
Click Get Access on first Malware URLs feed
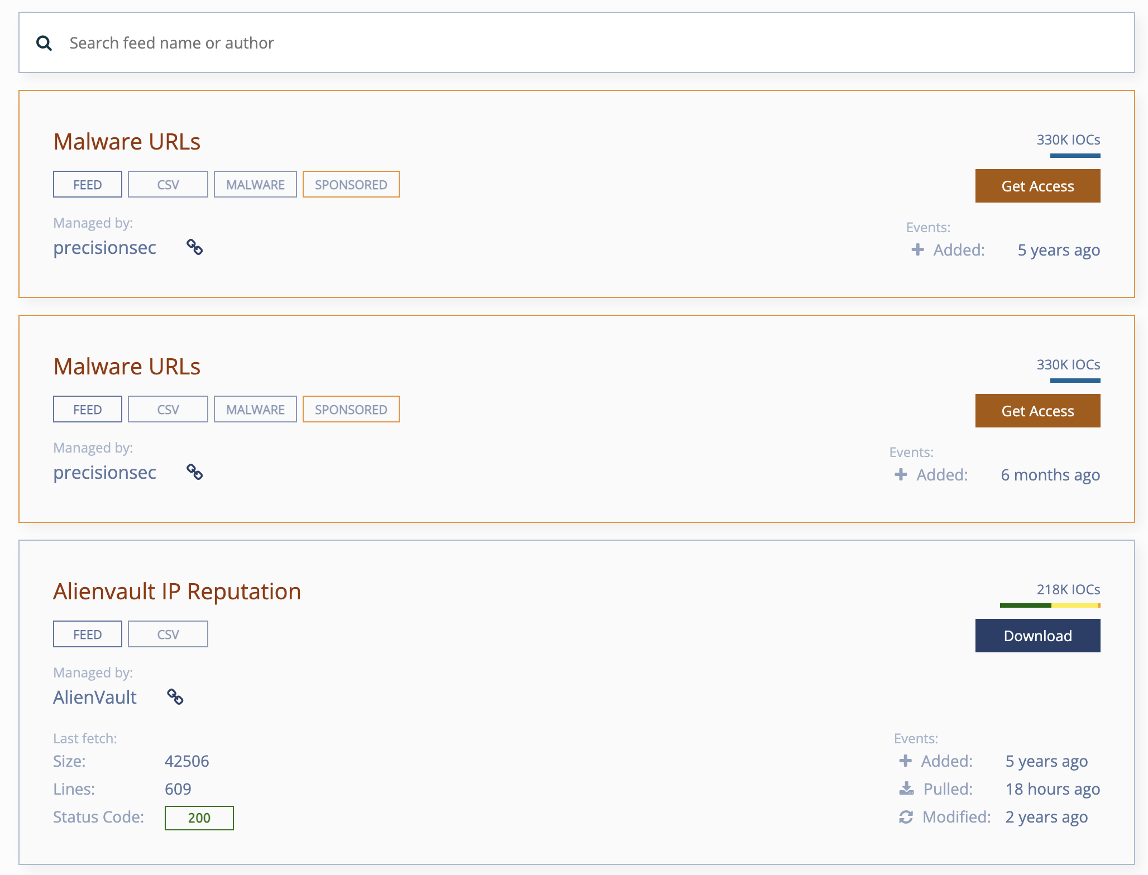(1037, 186)
